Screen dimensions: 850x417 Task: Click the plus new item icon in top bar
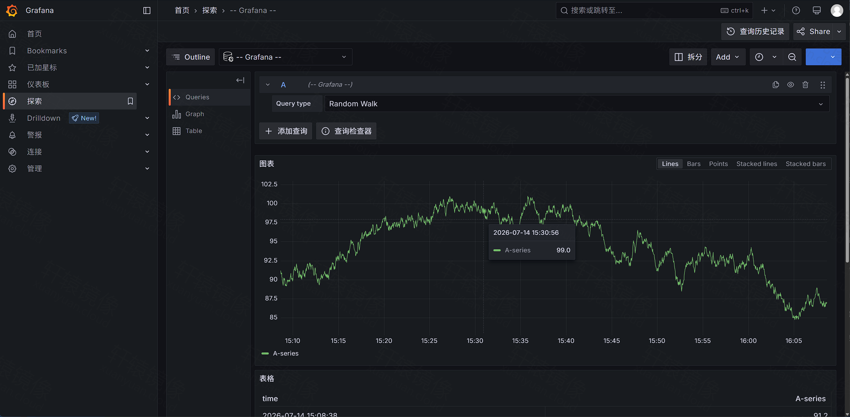click(x=764, y=11)
